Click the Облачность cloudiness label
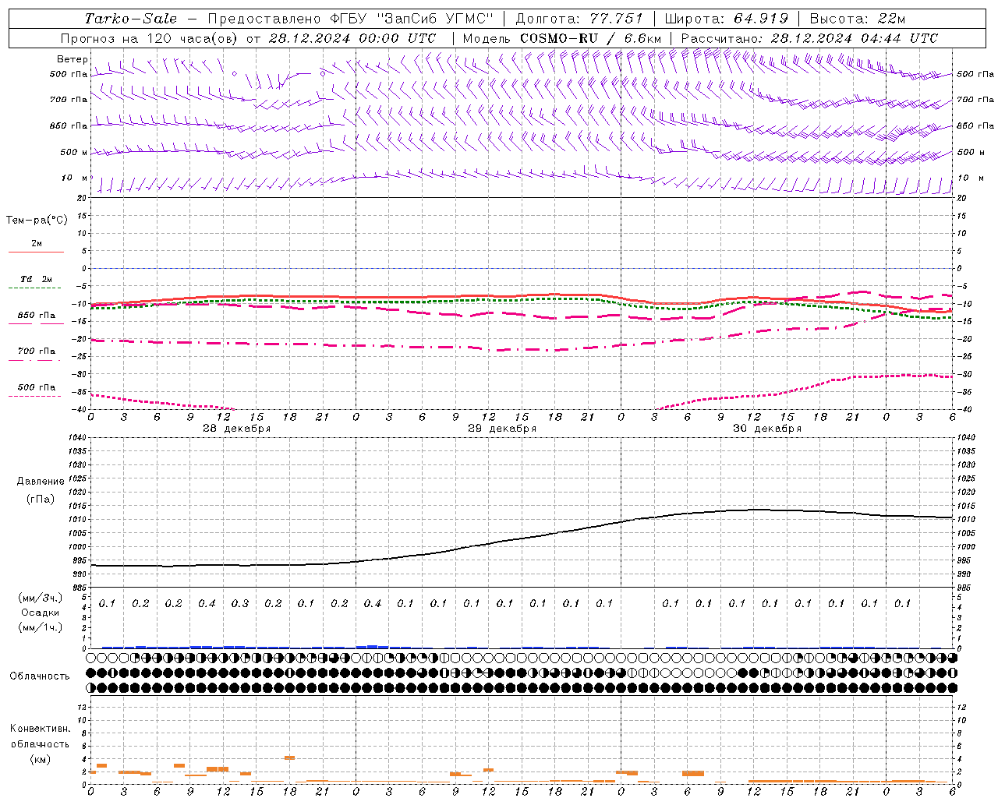 point(40,676)
